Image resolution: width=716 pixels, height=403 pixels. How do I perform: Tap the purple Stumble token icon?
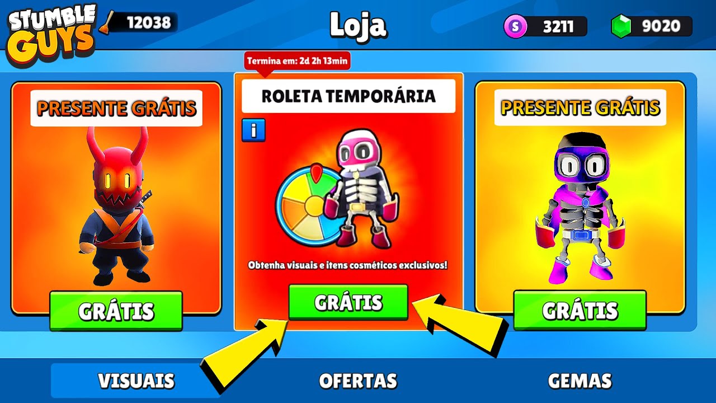(x=515, y=26)
